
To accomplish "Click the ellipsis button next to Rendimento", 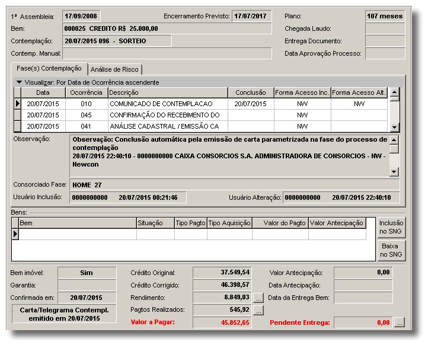I will [258, 298].
